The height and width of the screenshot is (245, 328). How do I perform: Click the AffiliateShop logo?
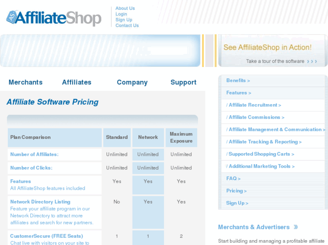54,18
